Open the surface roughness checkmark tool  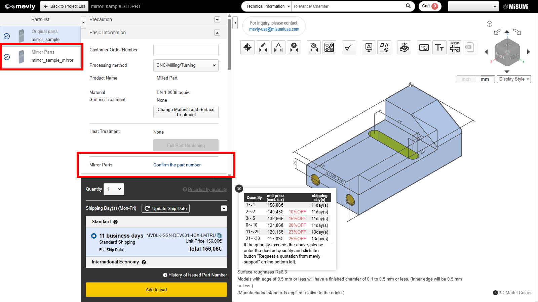pos(349,48)
